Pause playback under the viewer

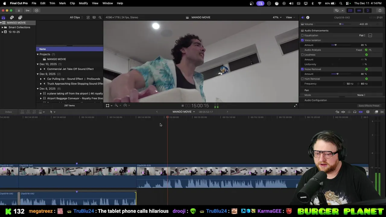point(182,106)
